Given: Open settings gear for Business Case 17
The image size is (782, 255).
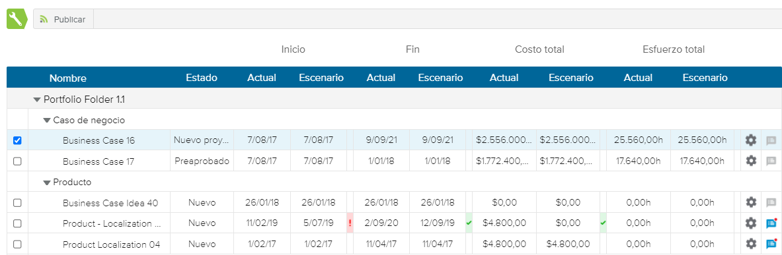Looking at the screenshot, I should [750, 161].
